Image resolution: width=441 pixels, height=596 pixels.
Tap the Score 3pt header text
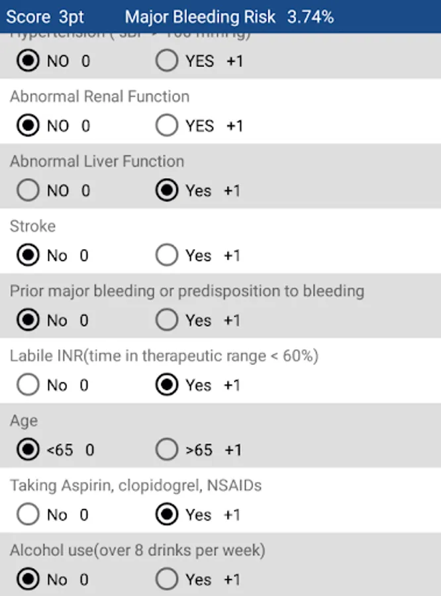[45, 17]
